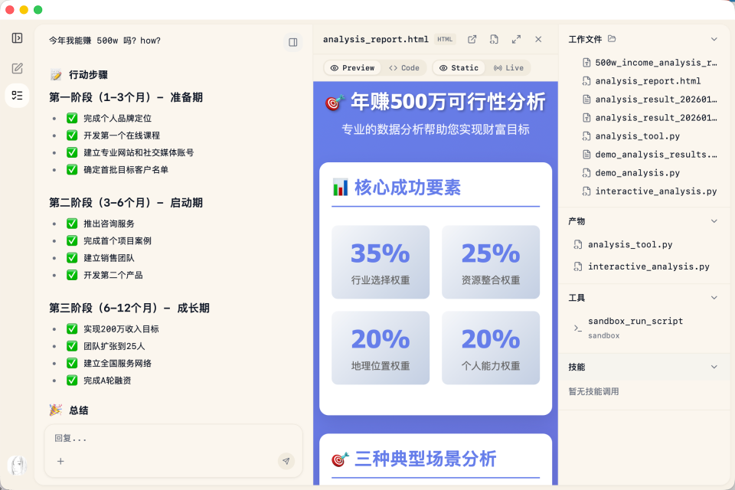Viewport: 735px width, 490px height.
Task: Collapse the 产物 section chevron
Action: (714, 220)
